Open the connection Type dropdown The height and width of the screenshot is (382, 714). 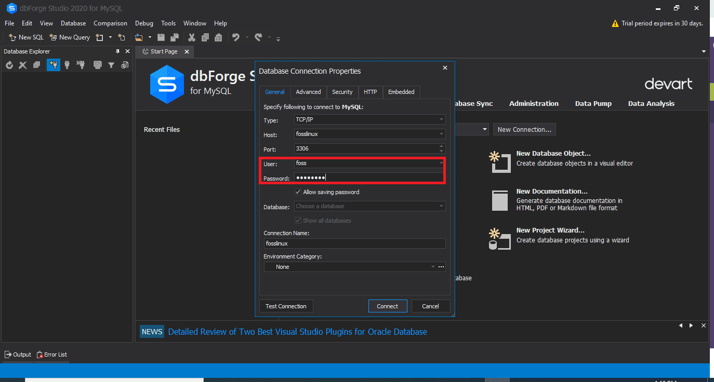point(441,119)
